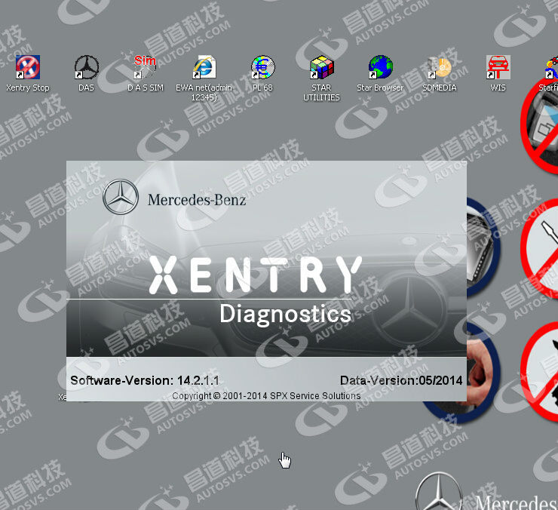Click the Data-Version:05/2014 text
Viewport: 558px width, 510px height.
(401, 380)
